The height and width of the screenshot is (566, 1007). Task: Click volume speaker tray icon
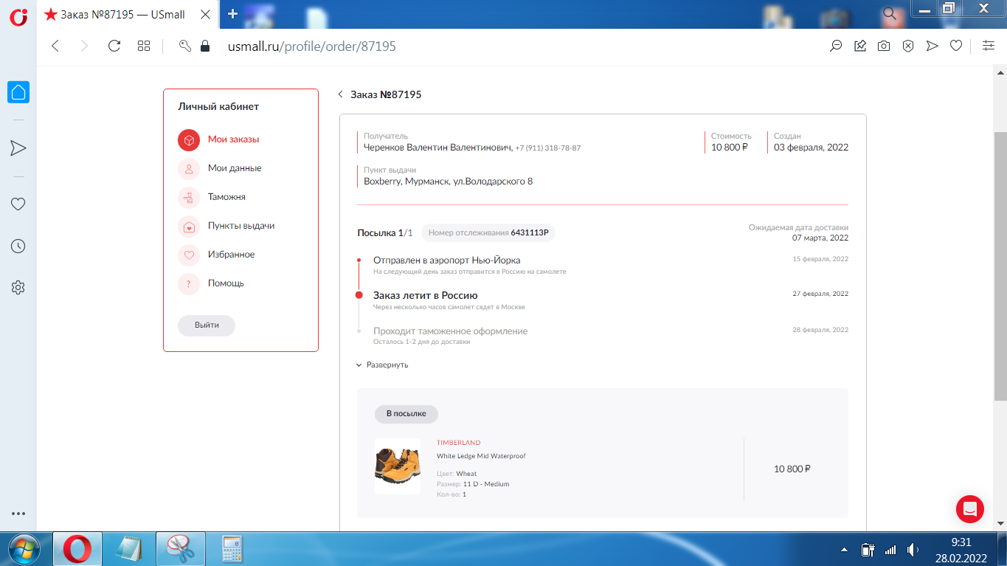pos(912,550)
